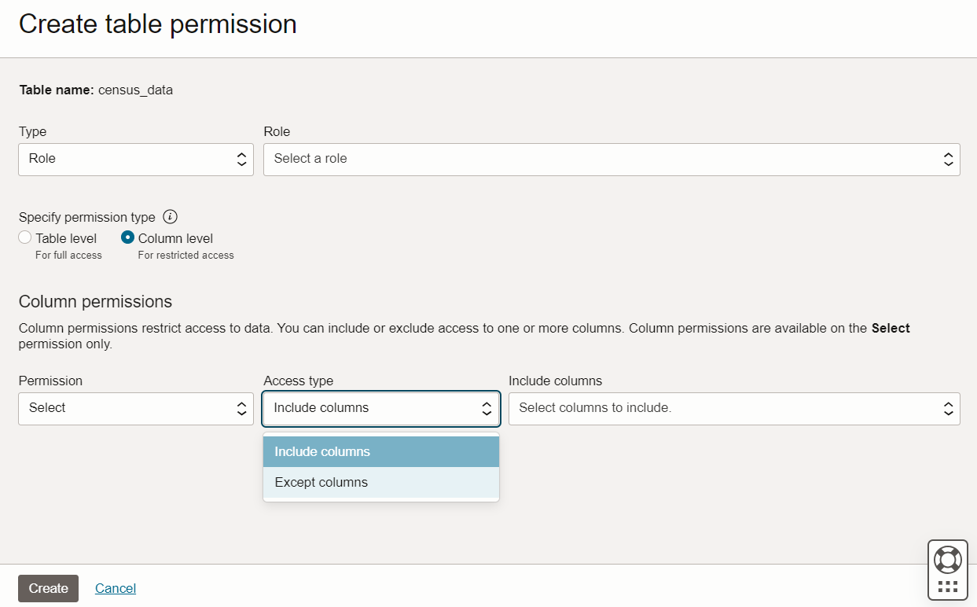This screenshot has width=977, height=607.
Task: Click the chevron on the Access type dropdown
Action: click(487, 408)
